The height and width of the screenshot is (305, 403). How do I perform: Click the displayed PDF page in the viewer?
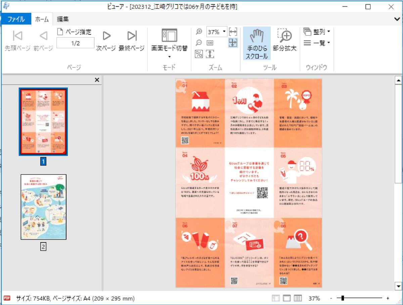pos(249,183)
